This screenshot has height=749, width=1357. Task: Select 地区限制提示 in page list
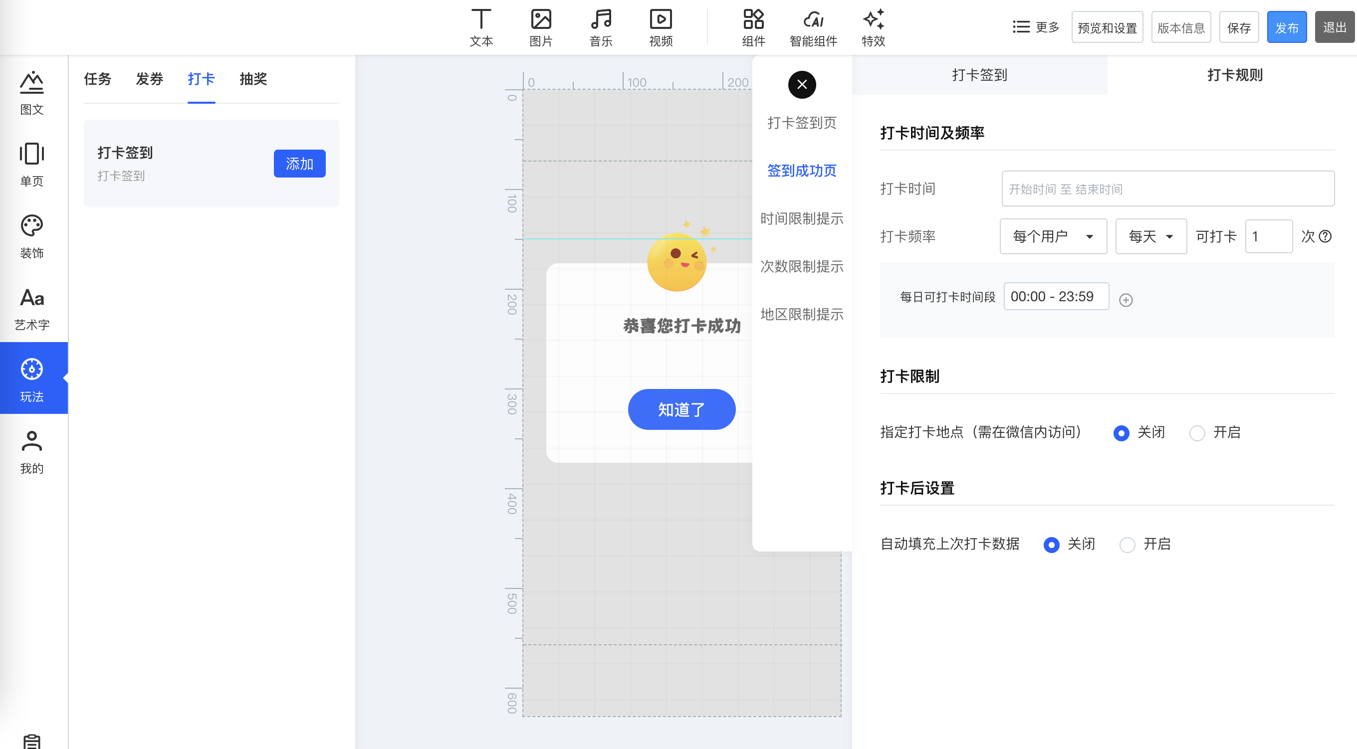point(802,315)
